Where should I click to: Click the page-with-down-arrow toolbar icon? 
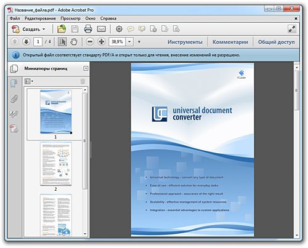tap(176, 29)
